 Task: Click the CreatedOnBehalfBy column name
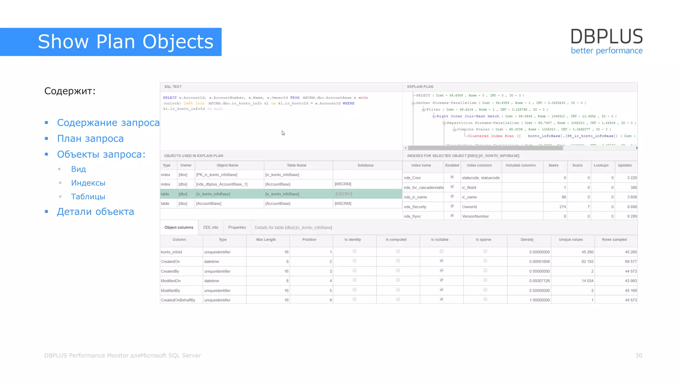(178, 300)
